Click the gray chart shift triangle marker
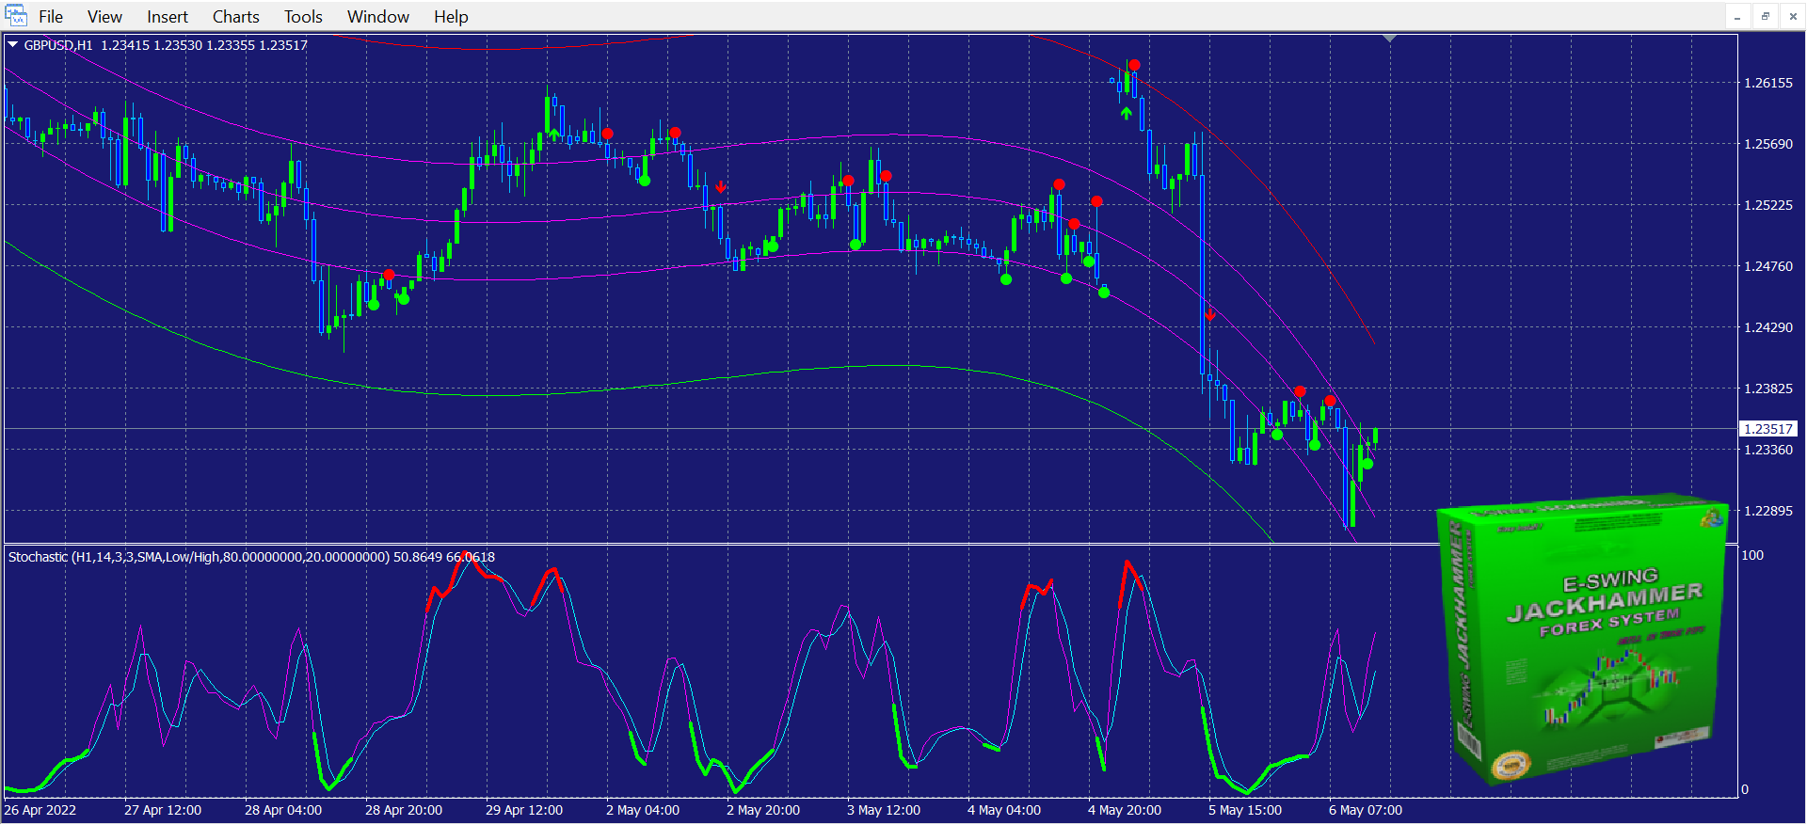This screenshot has height=825, width=1807. point(1390,39)
